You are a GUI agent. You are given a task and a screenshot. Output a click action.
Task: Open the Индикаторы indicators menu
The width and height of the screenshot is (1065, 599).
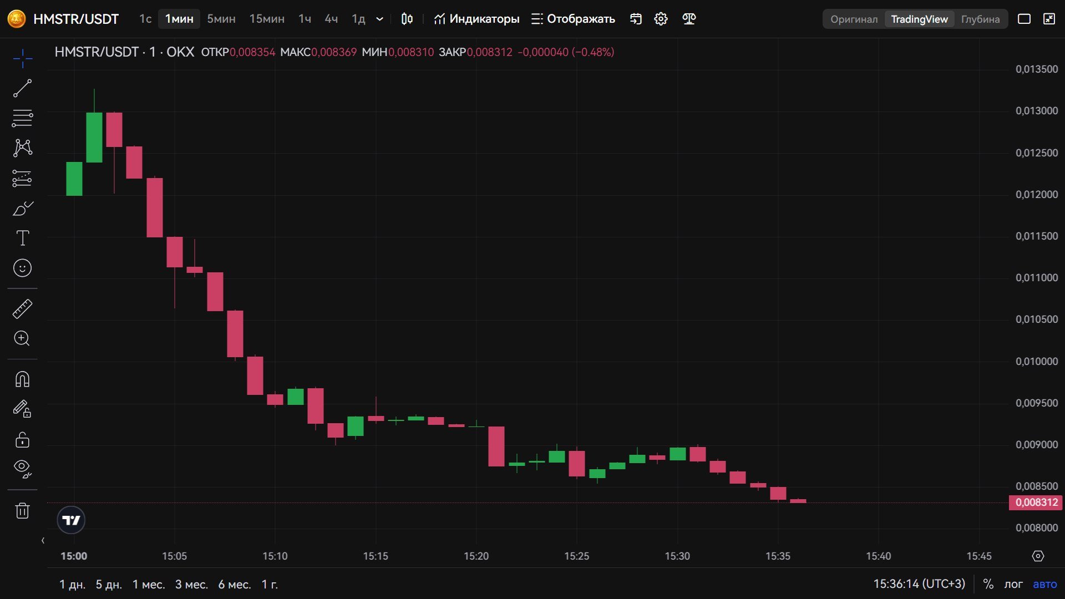[477, 19]
